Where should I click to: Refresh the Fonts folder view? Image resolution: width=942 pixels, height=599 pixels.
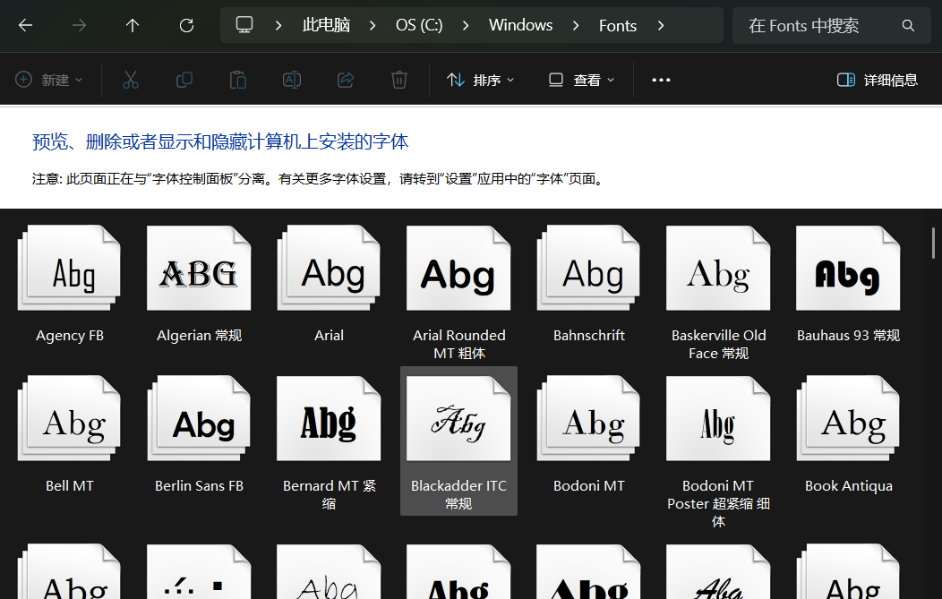(186, 25)
